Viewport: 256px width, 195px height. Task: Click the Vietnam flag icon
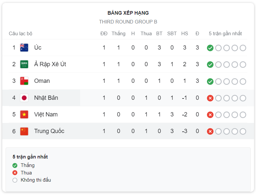[x=24, y=114]
